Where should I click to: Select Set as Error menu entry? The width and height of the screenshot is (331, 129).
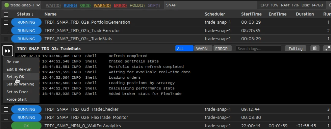[x=21, y=92]
